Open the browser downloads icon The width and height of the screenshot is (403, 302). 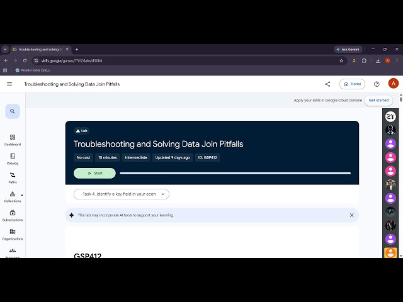click(378, 60)
